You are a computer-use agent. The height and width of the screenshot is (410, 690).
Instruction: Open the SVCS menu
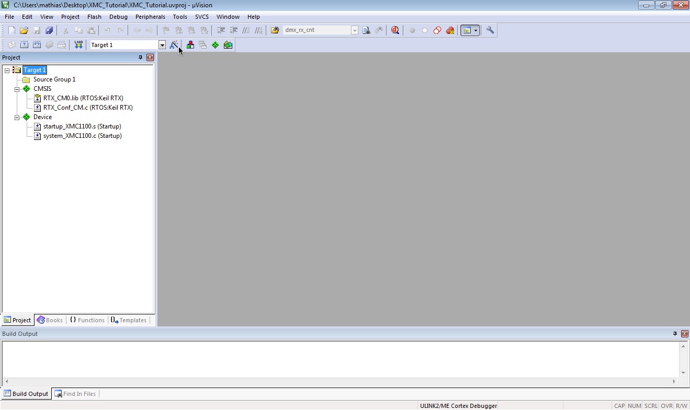202,17
